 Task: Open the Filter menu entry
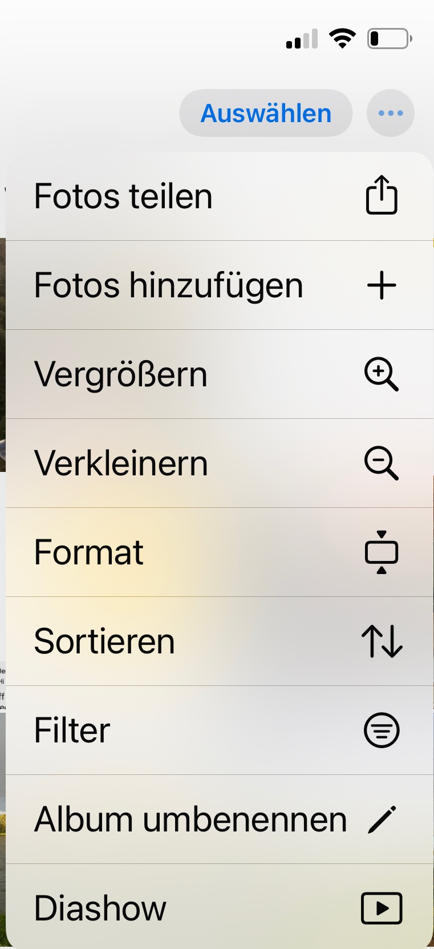click(x=72, y=730)
